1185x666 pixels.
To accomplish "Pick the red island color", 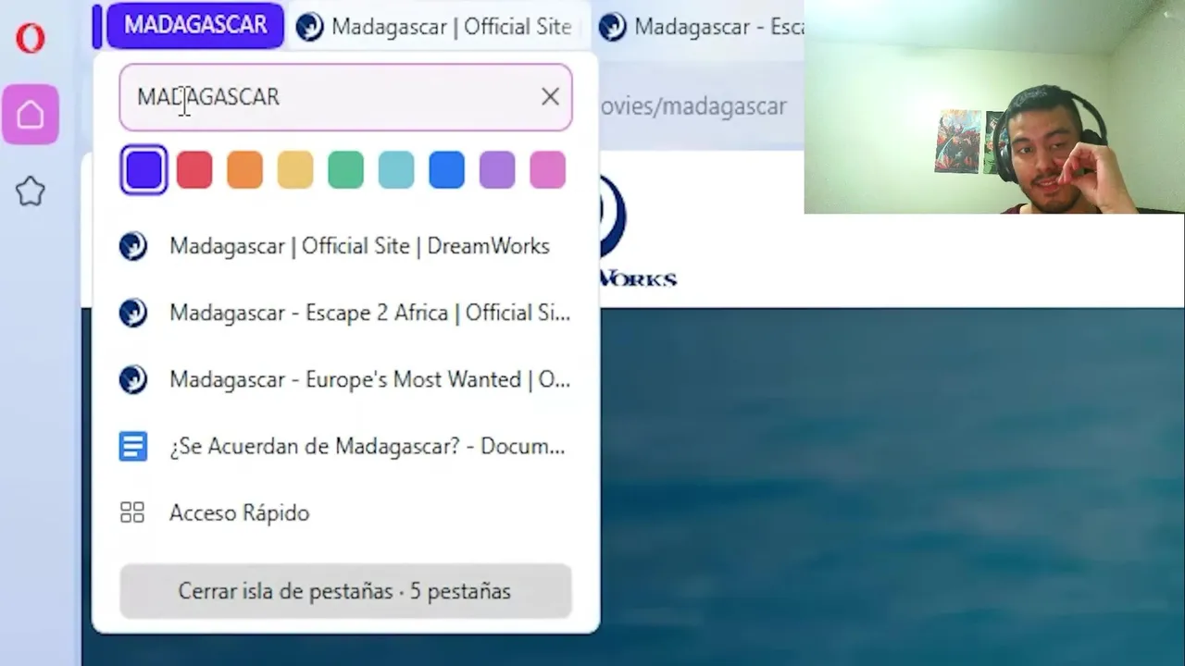I will (194, 170).
